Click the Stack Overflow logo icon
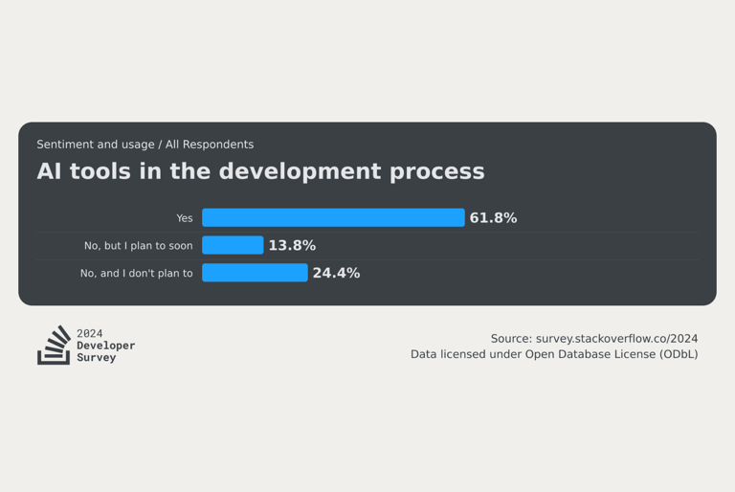 click(x=54, y=346)
